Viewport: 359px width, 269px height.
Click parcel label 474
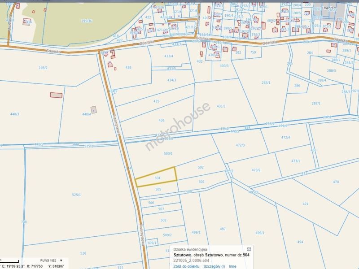point(306,204)
